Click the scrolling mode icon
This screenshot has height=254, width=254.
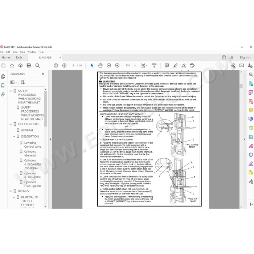coord(154,65)
